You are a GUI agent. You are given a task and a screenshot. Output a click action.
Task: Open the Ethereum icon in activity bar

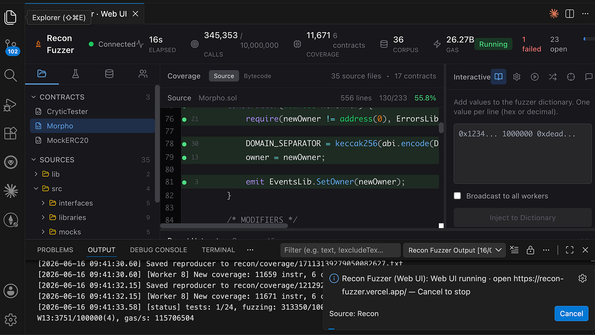[x=11, y=220]
